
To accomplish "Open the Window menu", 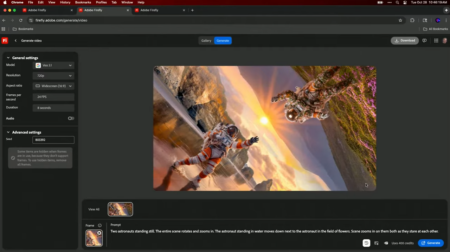I will pyautogui.click(x=127, y=2).
